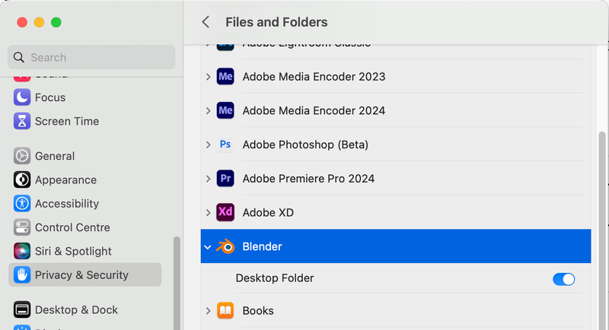The height and width of the screenshot is (330, 609).
Task: Expand Adobe Media Encoder 2024 row
Action: pos(208,110)
